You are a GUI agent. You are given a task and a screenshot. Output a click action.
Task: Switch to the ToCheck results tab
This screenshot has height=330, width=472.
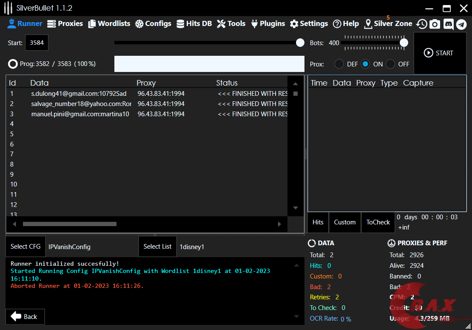click(378, 222)
